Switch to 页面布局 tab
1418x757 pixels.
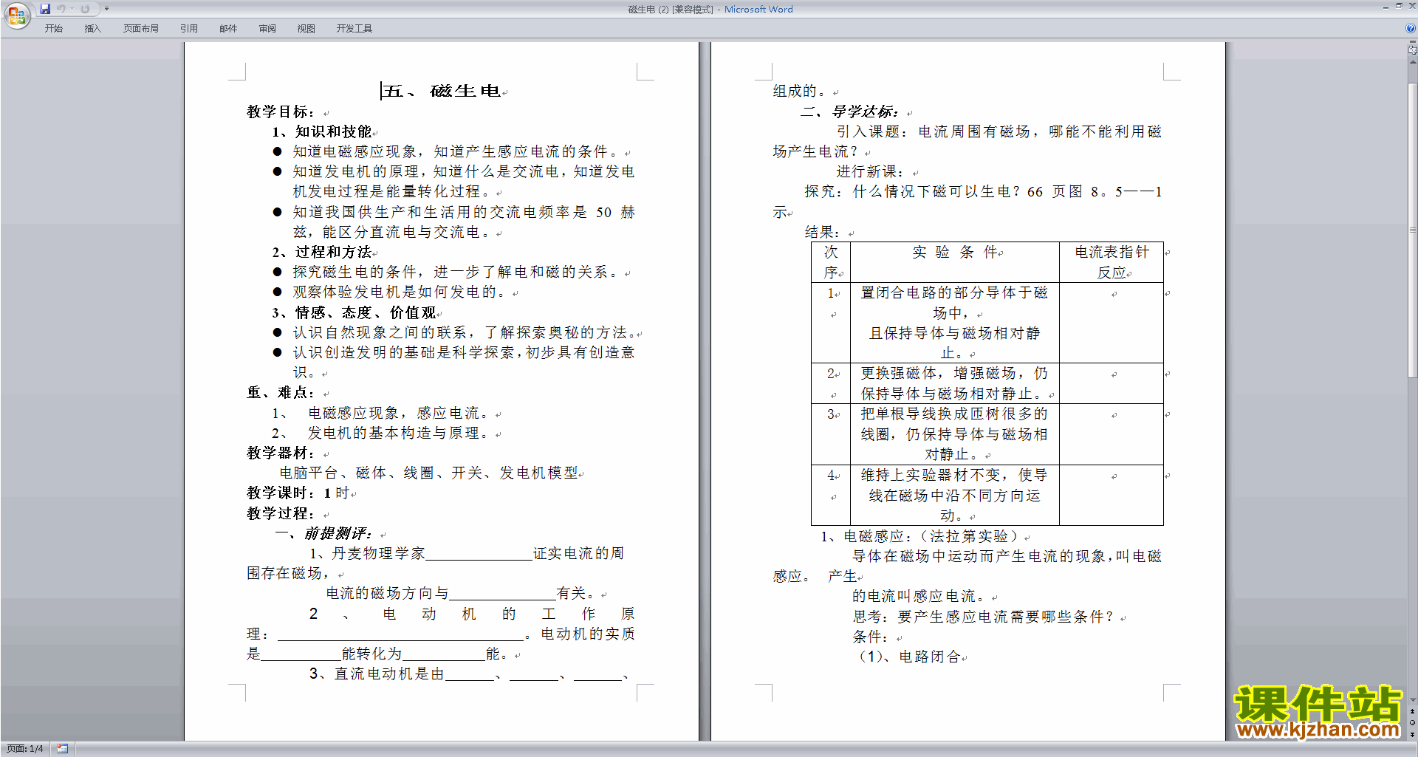pos(140,28)
